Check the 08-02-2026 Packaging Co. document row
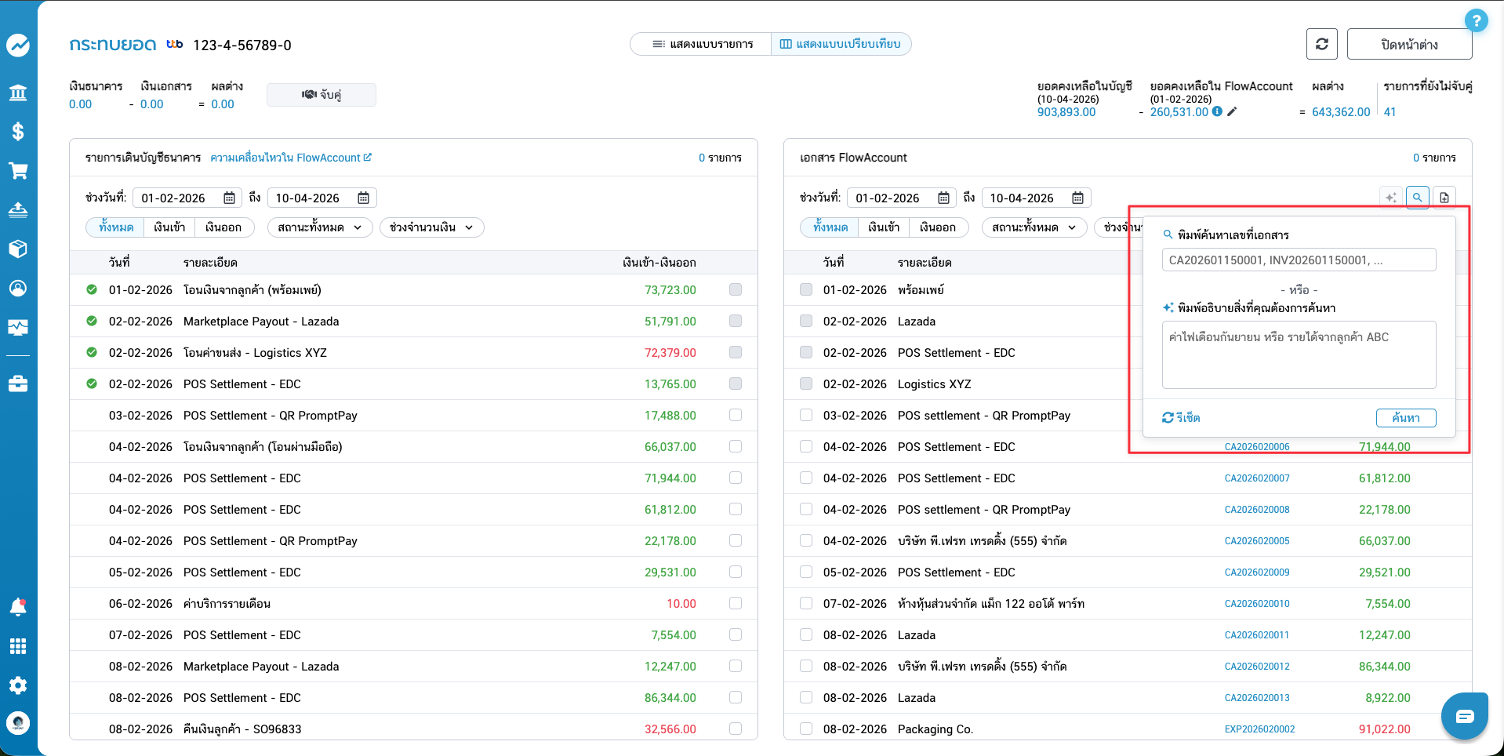Image resolution: width=1504 pixels, height=756 pixels. [805, 729]
